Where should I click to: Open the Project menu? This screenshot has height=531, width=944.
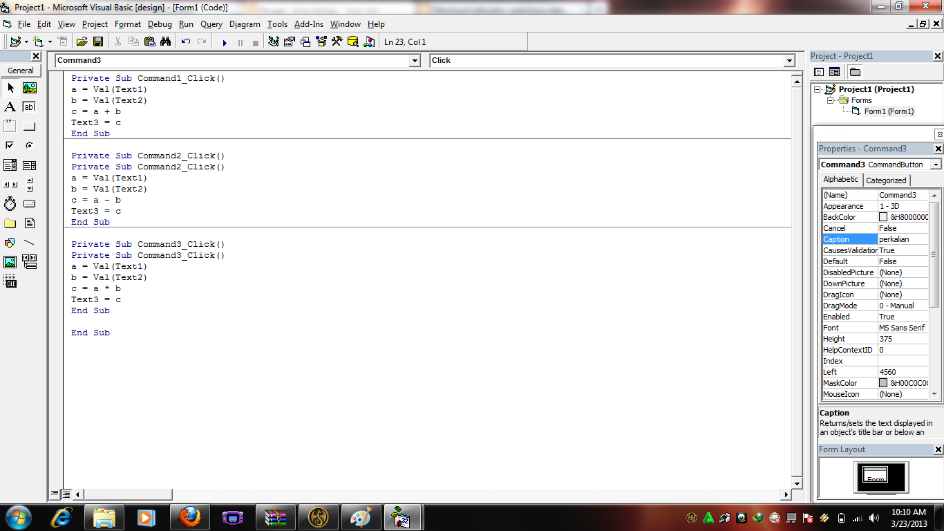tap(95, 24)
